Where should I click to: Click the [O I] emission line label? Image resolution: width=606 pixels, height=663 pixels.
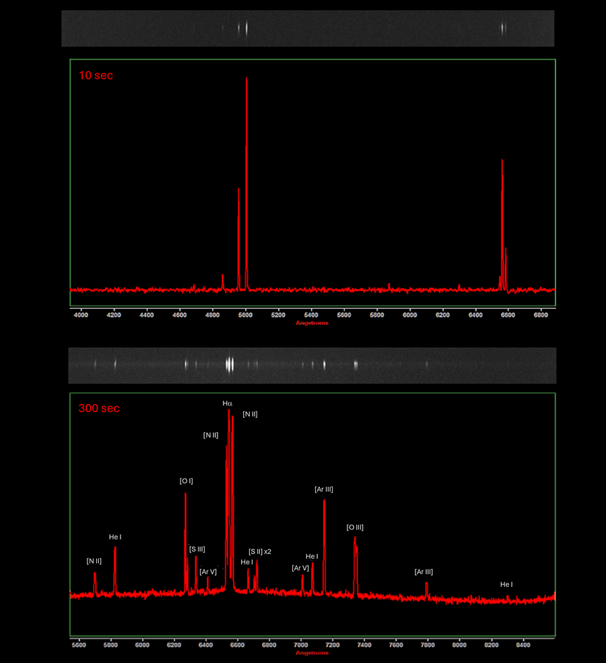point(187,481)
